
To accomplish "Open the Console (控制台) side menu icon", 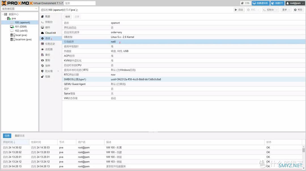I will click(42, 22).
